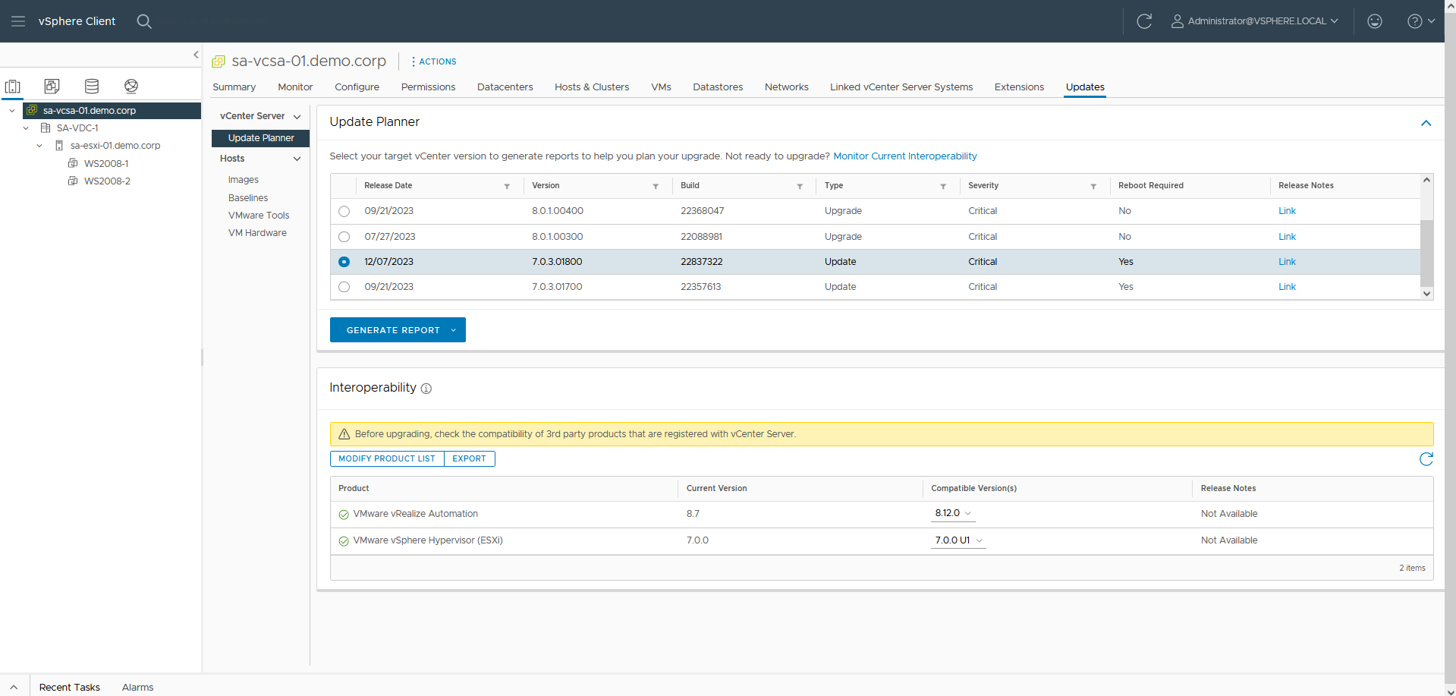Select the 8.0.1.00400 update radio button

coord(344,211)
